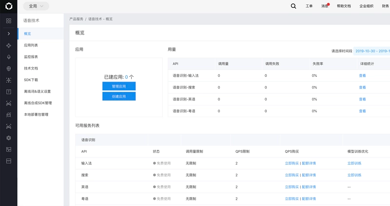The width and height of the screenshot is (390, 206).
Task: Open the date range picker 2019-10-30
Action: 372,51
